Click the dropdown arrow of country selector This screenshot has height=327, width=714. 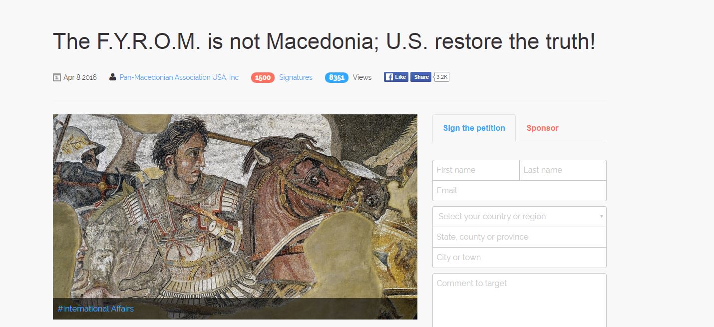pos(601,217)
